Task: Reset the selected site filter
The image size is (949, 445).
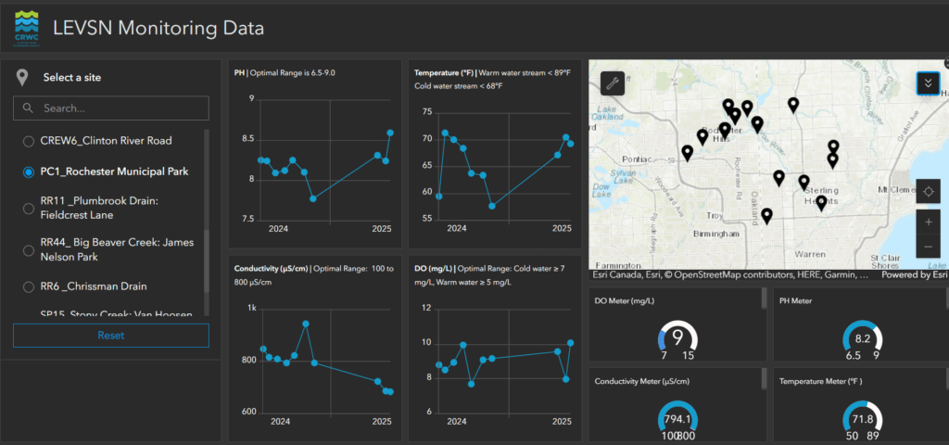Action: click(111, 335)
